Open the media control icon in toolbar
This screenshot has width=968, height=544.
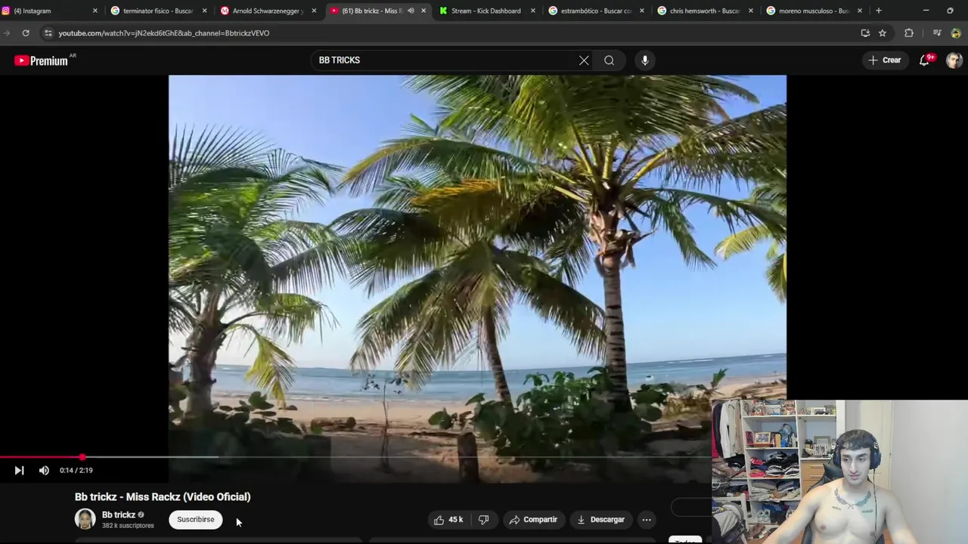(936, 33)
